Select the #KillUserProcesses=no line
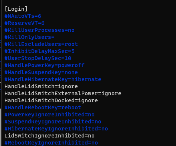This screenshot has width=176, height=146. (39, 30)
